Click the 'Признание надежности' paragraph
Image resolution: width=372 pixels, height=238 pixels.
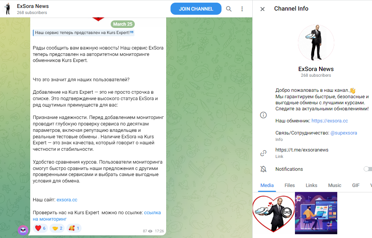click(x=98, y=133)
